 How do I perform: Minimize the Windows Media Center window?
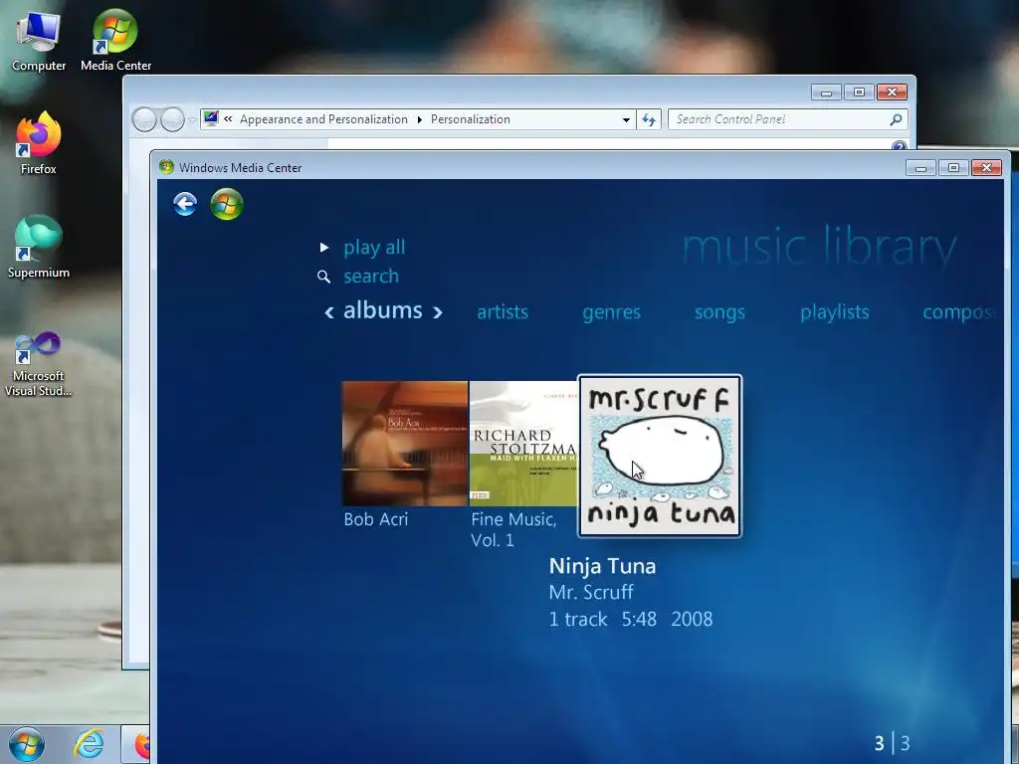pyautogui.click(x=920, y=168)
